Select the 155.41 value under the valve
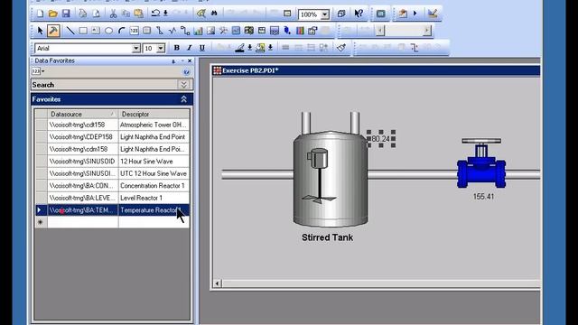Screen dimensions: 578x325 (483, 197)
